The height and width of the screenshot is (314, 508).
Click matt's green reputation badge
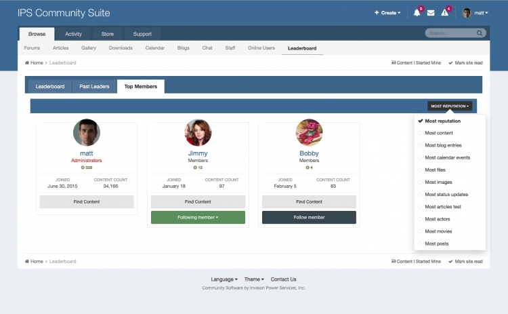86,167
